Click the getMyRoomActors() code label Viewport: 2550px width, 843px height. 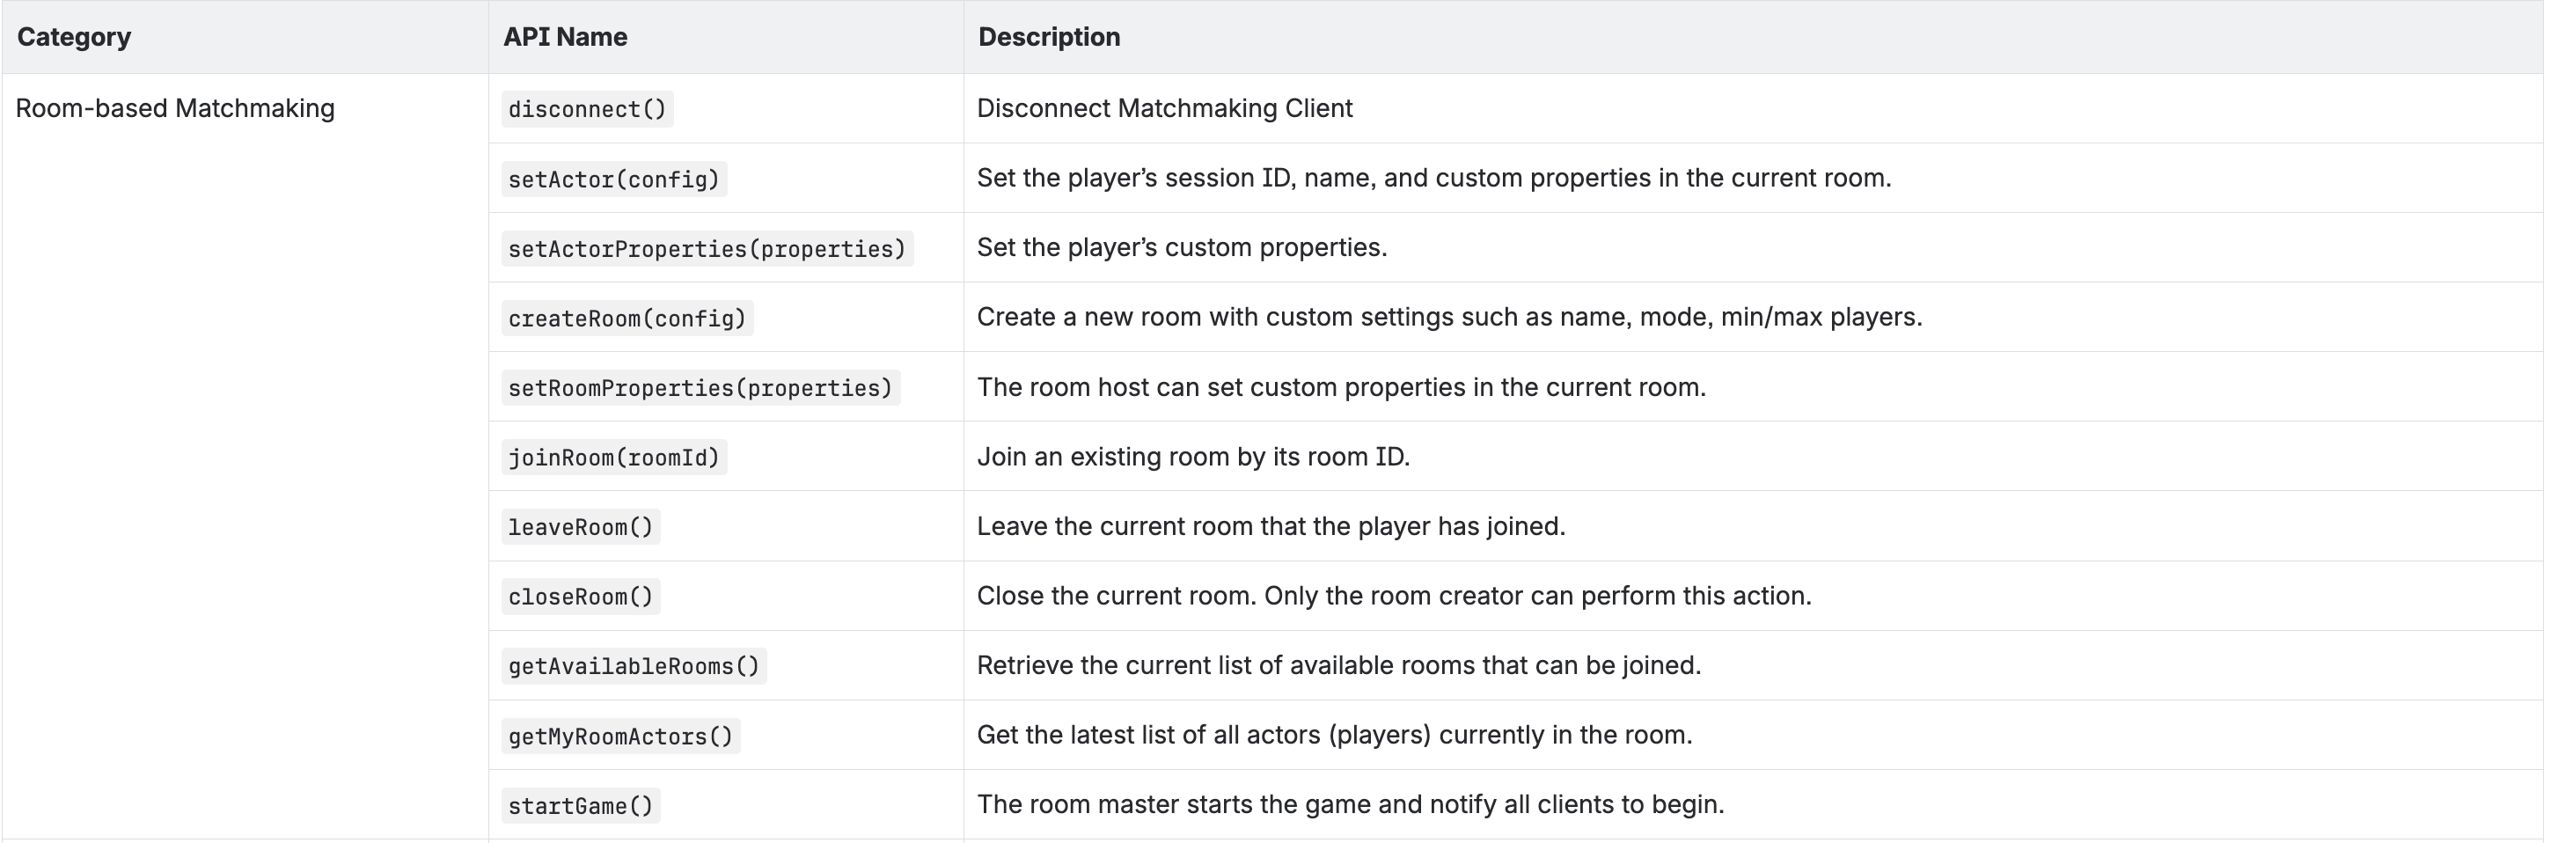point(620,737)
